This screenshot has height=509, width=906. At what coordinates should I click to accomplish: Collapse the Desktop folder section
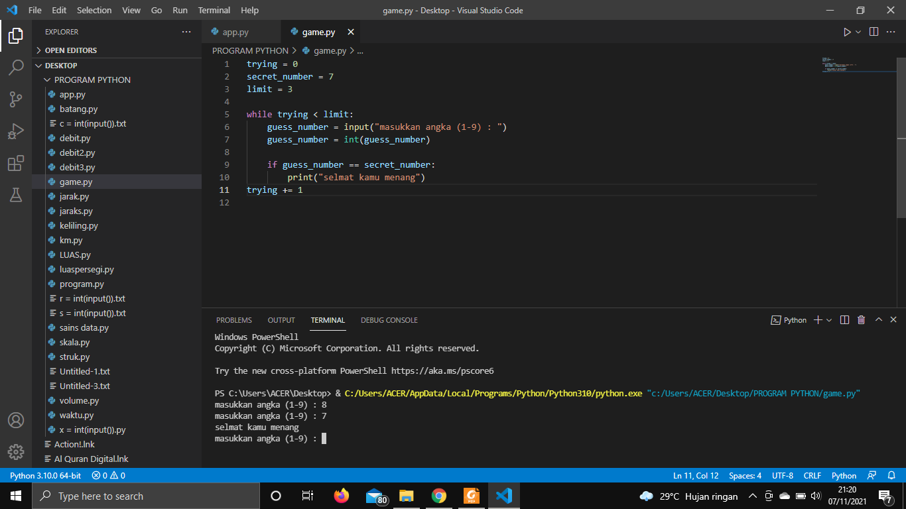(x=117, y=66)
